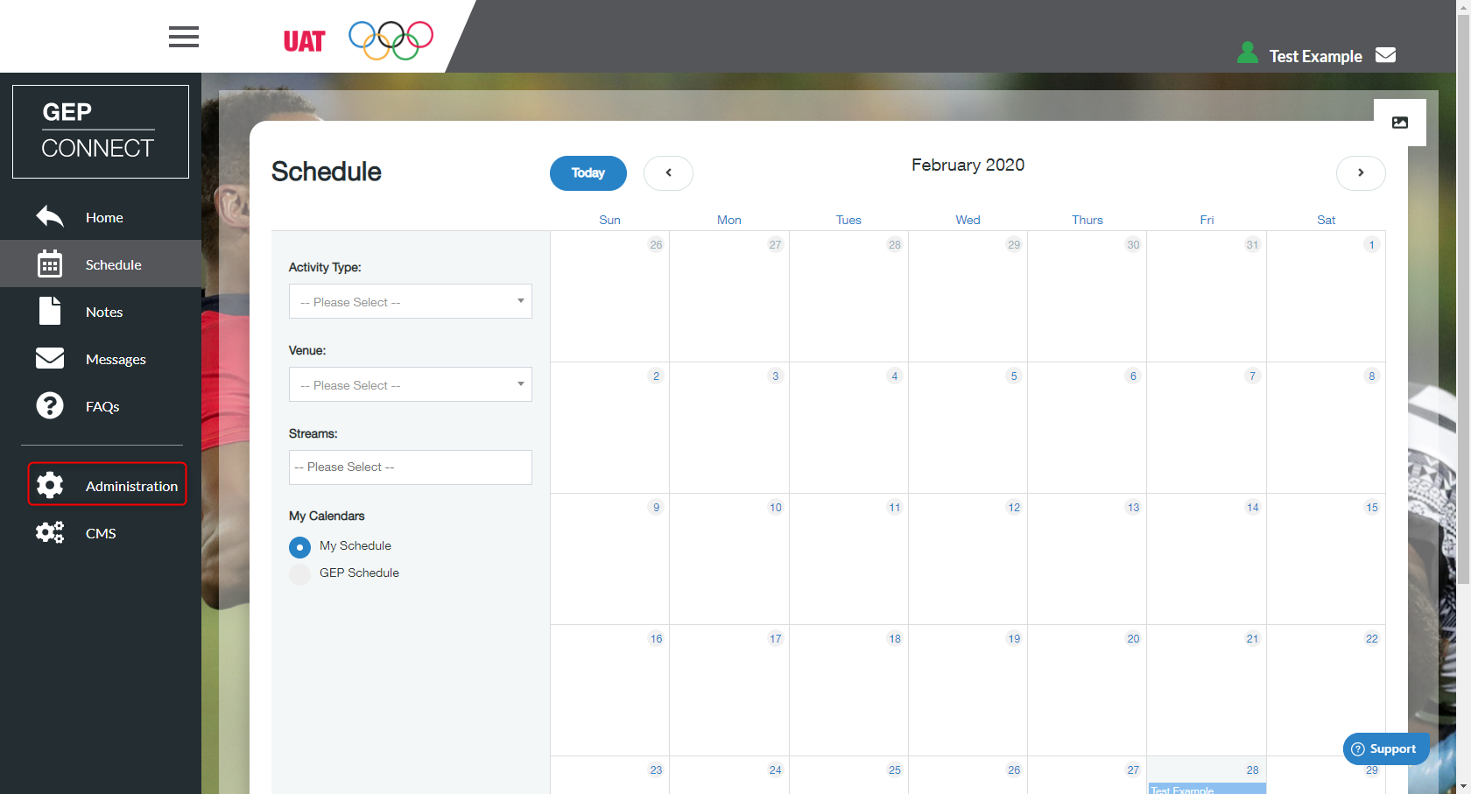Click the Wed column header
This screenshot has height=794, width=1471.
968,220
